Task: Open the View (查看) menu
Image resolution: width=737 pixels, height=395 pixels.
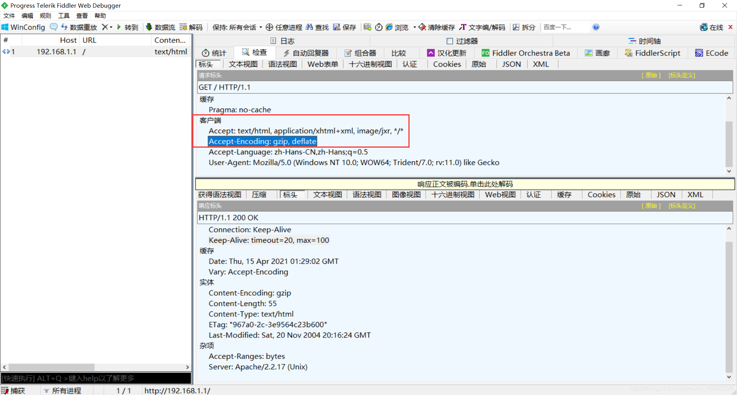Action: 82,16
